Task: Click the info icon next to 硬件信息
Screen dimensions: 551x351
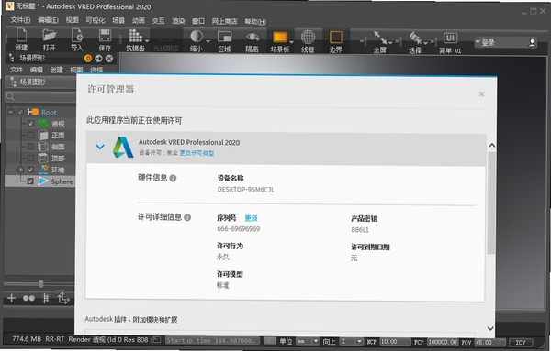Action: [x=173, y=178]
